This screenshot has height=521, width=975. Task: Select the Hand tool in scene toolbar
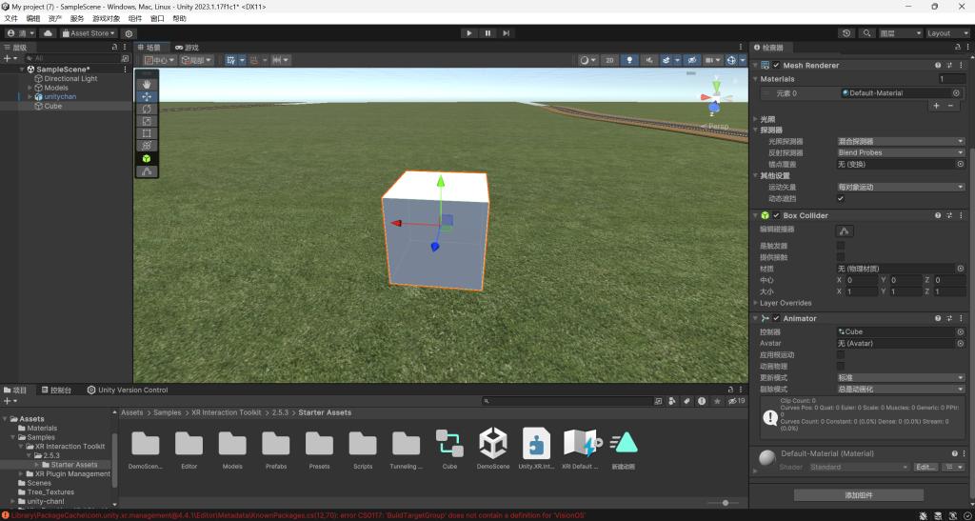click(x=147, y=84)
